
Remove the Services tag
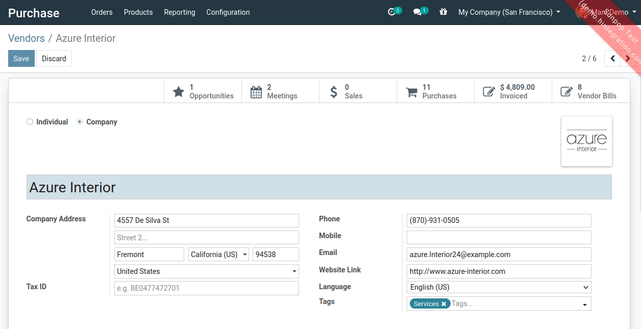443,304
